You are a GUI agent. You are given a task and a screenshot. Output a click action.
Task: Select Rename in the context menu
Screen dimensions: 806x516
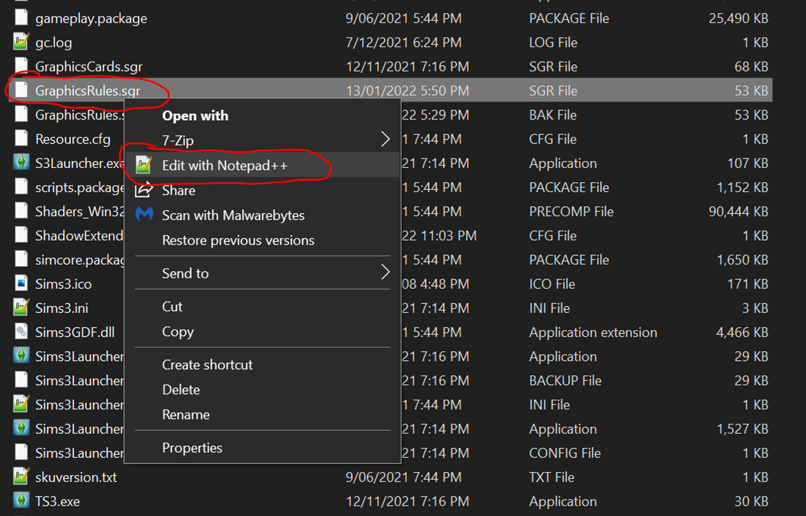point(185,414)
